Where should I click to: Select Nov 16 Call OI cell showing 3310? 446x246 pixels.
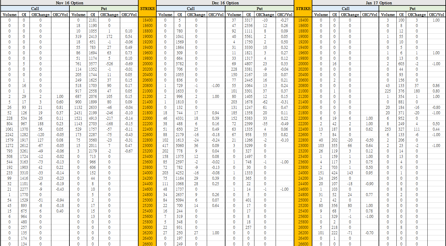(x=24, y=173)
